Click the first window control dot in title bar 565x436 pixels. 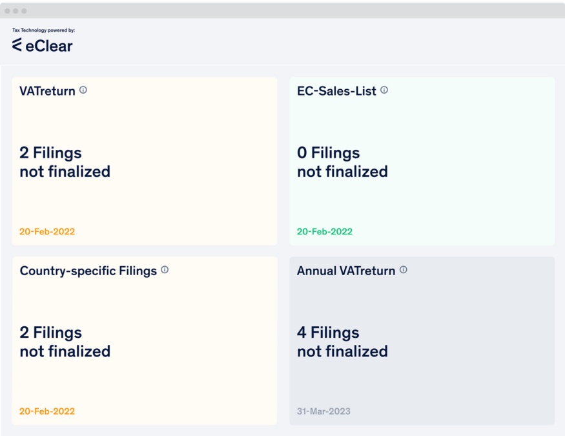tap(7, 11)
